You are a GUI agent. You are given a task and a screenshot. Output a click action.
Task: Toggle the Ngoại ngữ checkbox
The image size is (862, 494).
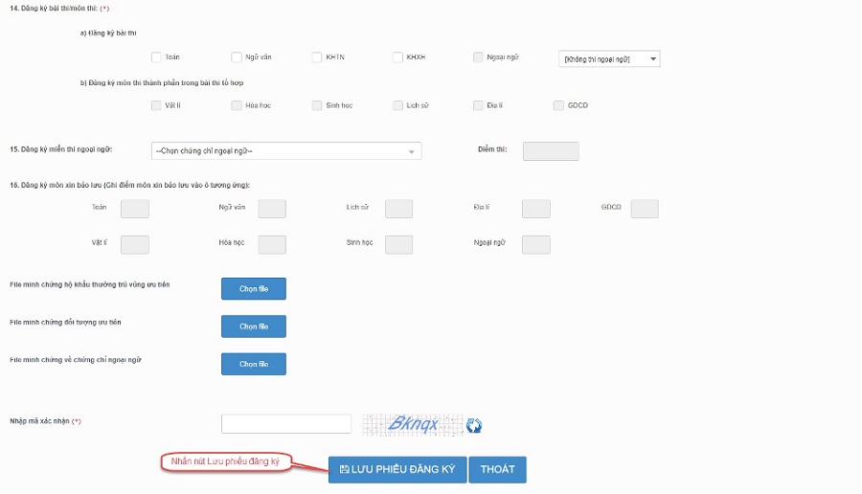[478, 57]
